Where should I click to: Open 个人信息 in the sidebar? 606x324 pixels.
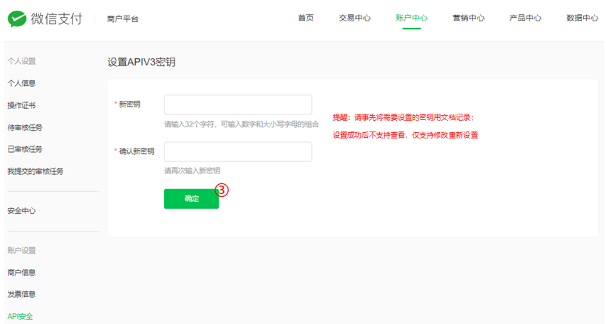tap(21, 83)
